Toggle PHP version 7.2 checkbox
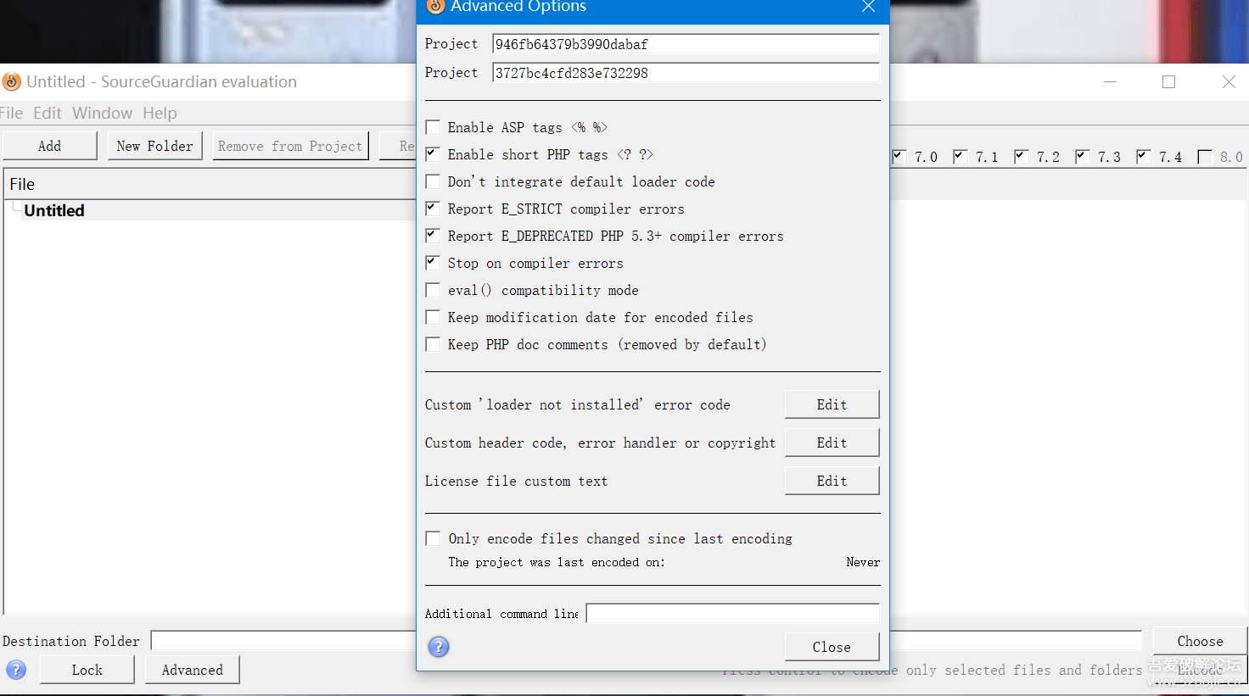The width and height of the screenshot is (1249, 696). tap(1022, 157)
